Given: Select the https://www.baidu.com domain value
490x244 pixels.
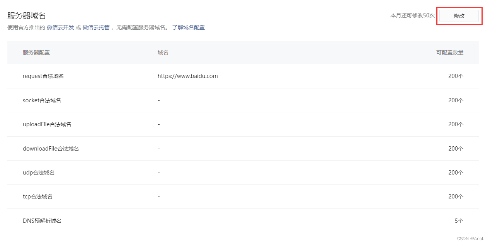Looking at the screenshot, I should pos(188,76).
